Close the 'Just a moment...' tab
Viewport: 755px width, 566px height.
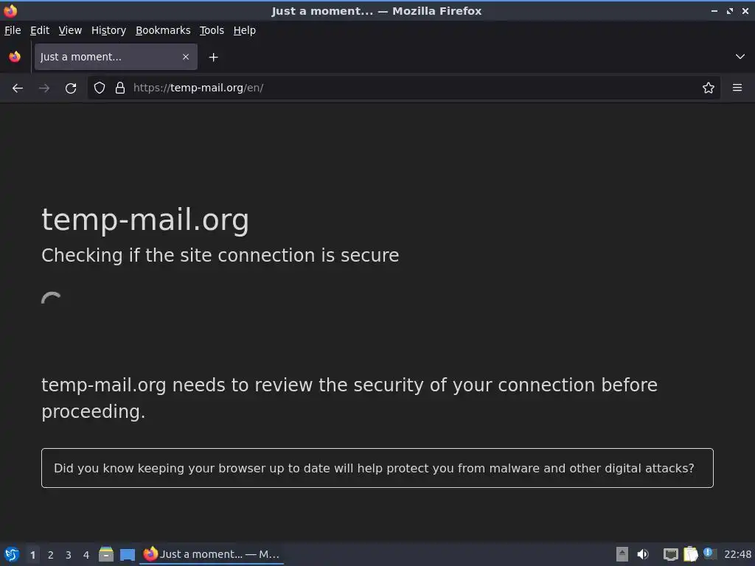click(x=186, y=57)
